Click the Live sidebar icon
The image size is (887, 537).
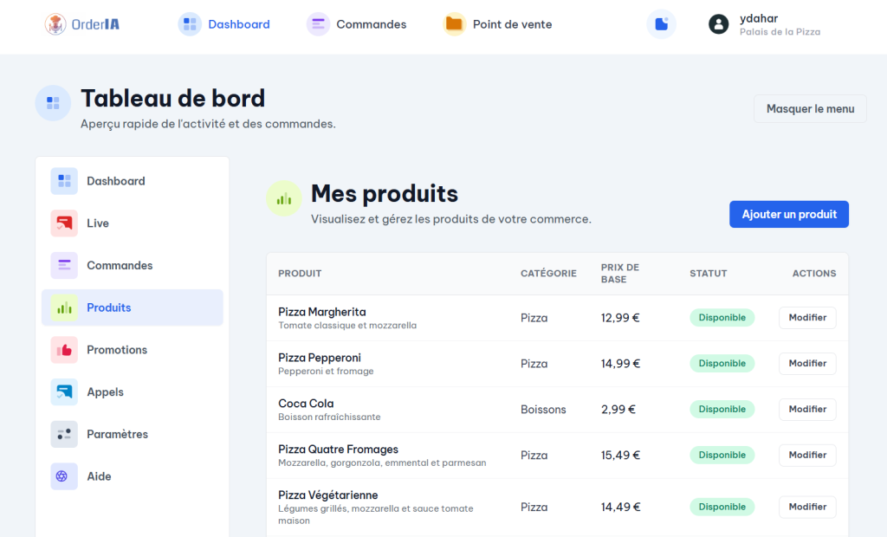[64, 223]
